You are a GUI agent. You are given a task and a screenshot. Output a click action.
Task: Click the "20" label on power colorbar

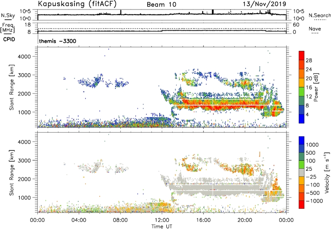point(309,79)
